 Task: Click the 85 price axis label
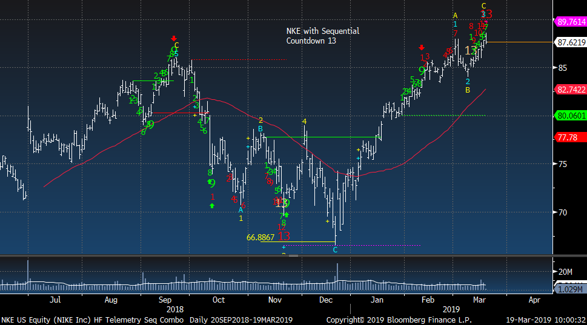(x=562, y=68)
